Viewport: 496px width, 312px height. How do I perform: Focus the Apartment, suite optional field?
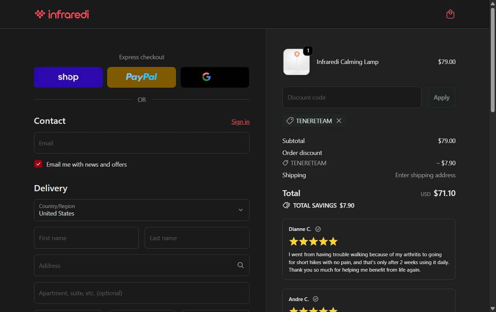(x=142, y=293)
